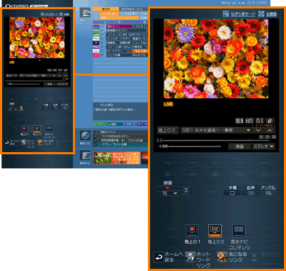
Task: Click the large flower video preview
Action: point(216,59)
